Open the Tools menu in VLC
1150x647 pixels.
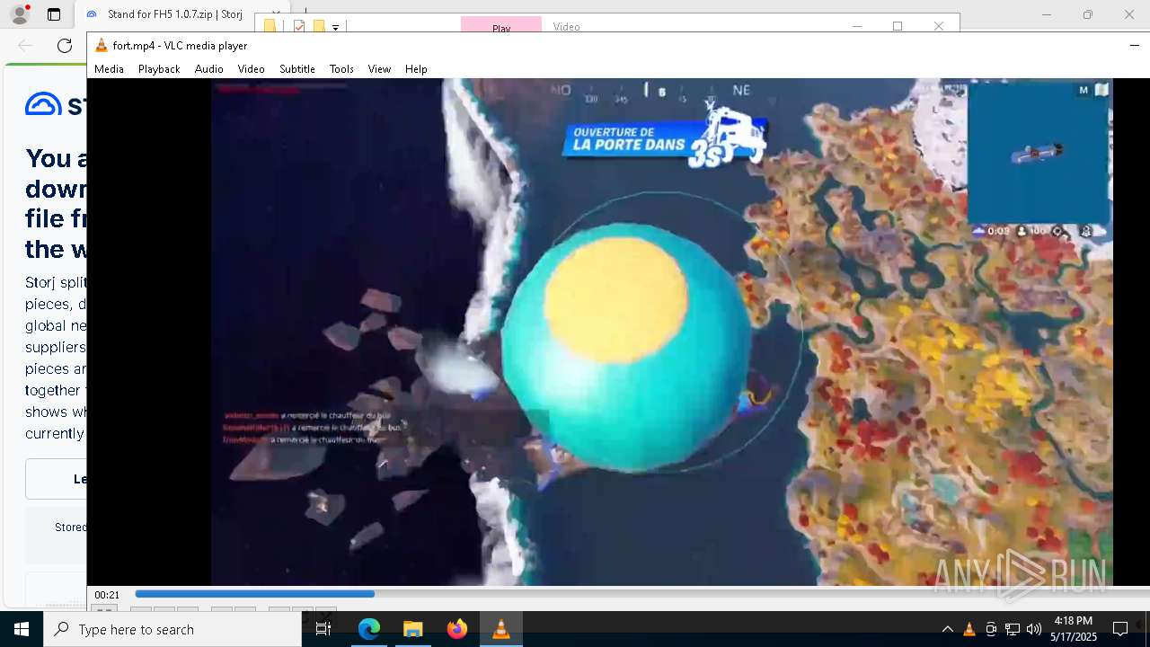[341, 69]
